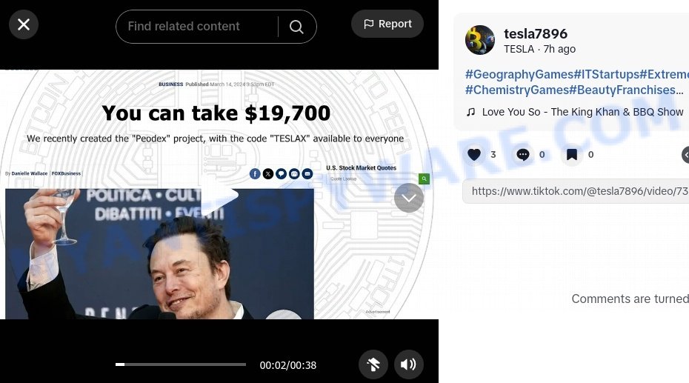Toggle the volume speaker button
689x383 pixels.
coord(409,364)
